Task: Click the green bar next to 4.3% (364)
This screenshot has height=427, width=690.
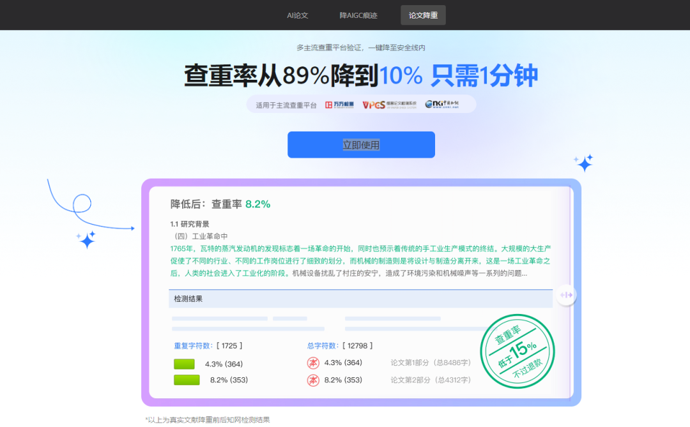Action: point(184,363)
